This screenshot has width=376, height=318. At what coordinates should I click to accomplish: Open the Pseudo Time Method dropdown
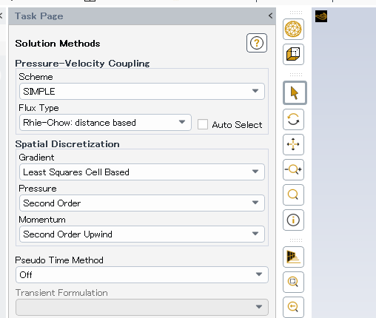142,274
